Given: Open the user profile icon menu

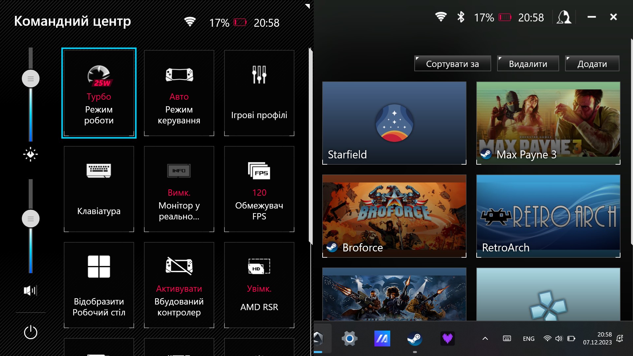Looking at the screenshot, I should click(x=564, y=17).
